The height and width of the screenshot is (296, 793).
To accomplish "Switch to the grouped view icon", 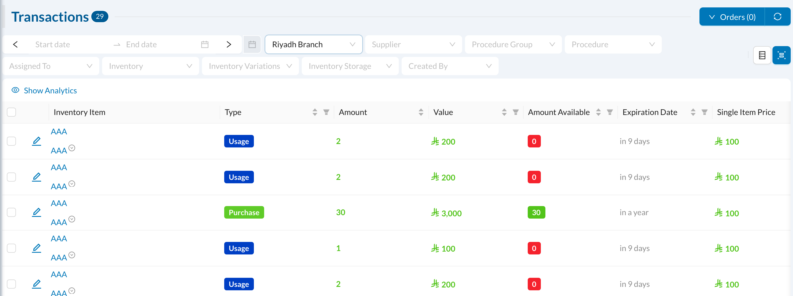I will click(x=781, y=55).
